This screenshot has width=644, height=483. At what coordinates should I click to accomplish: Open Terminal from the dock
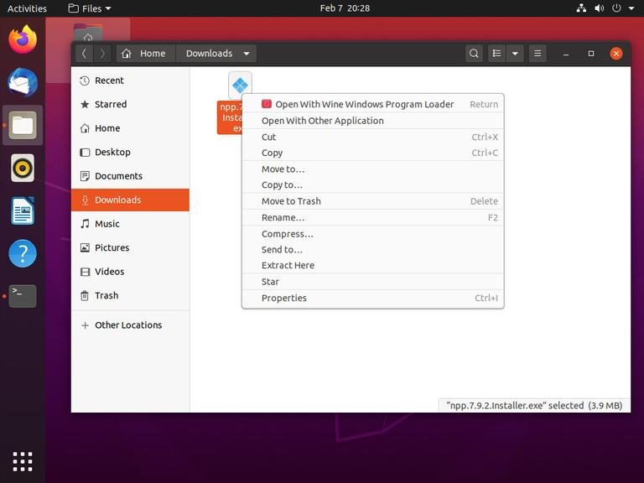pos(23,295)
